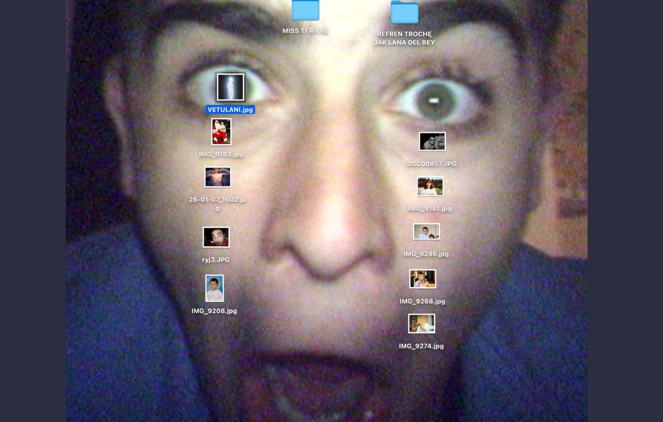Click the IMG_9181.jpg image thumbnail
Viewport: 663px width, 422px height.
point(430,186)
